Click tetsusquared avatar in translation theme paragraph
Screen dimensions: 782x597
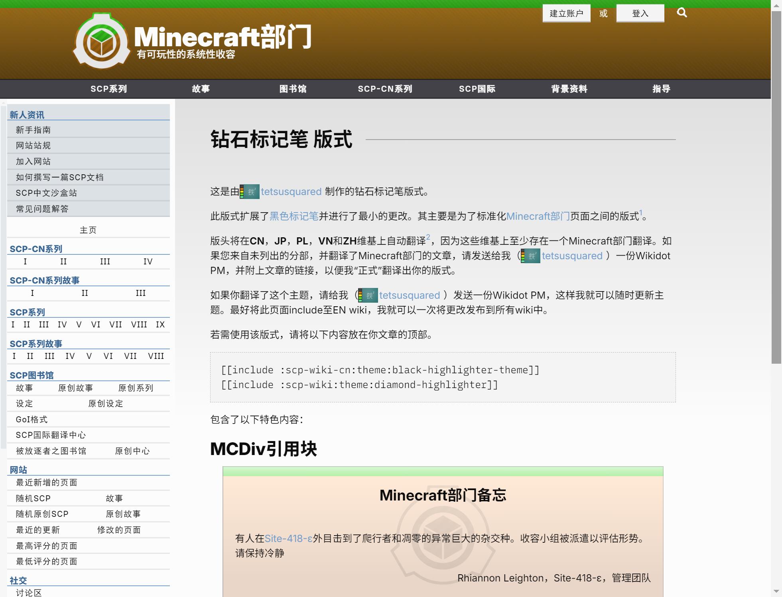tap(368, 296)
